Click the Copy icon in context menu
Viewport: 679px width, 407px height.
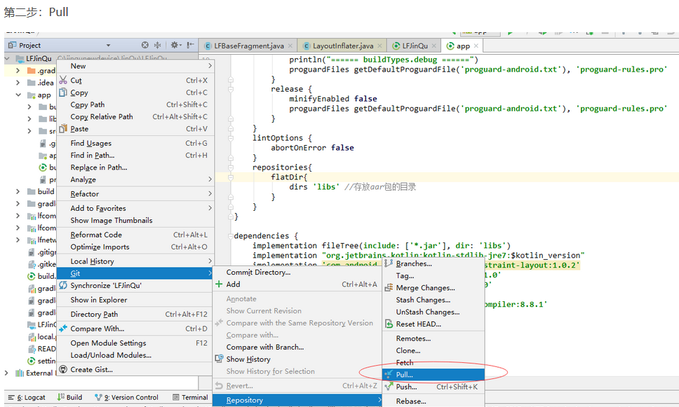[63, 92]
